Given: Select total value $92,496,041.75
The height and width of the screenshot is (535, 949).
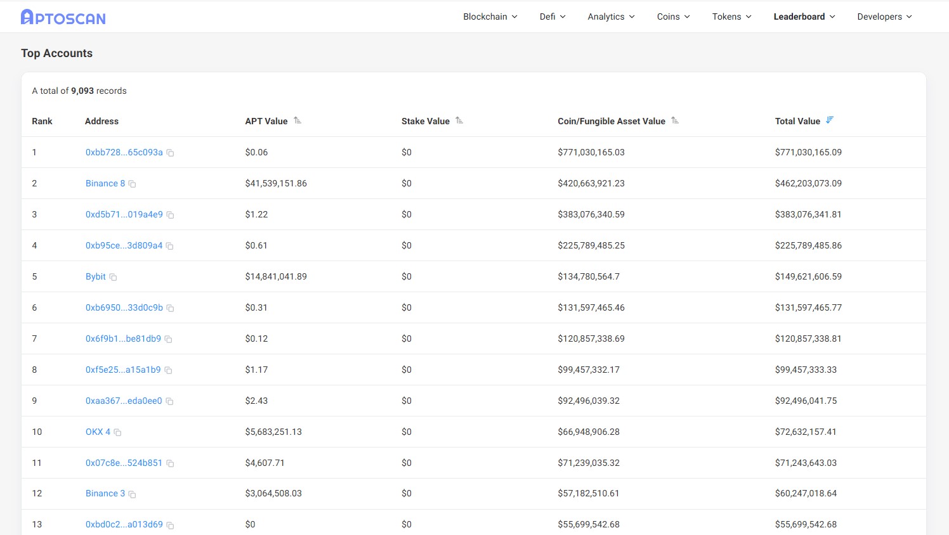Looking at the screenshot, I should point(806,401).
